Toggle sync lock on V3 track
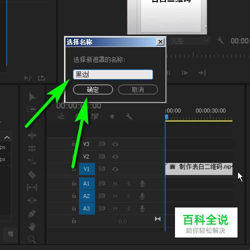Screen dimensions: 250x250 (x=101, y=144)
